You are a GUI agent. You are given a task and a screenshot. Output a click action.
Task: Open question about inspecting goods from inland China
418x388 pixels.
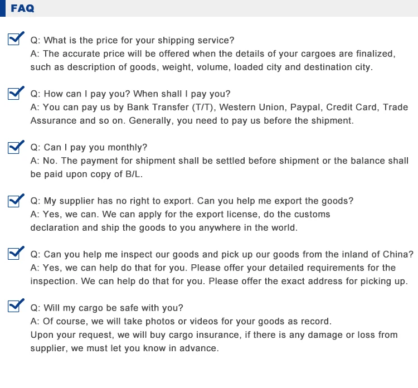(222, 254)
